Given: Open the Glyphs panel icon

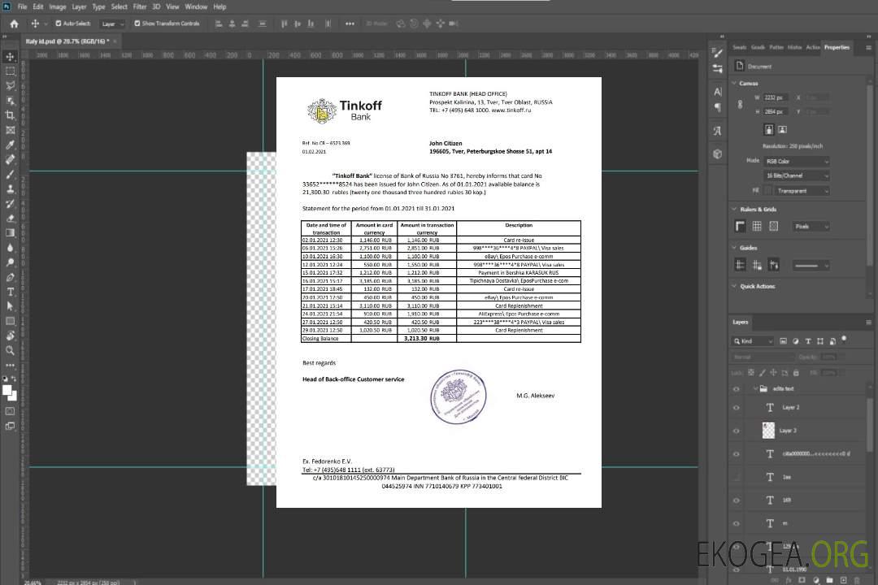Looking at the screenshot, I should (718, 131).
